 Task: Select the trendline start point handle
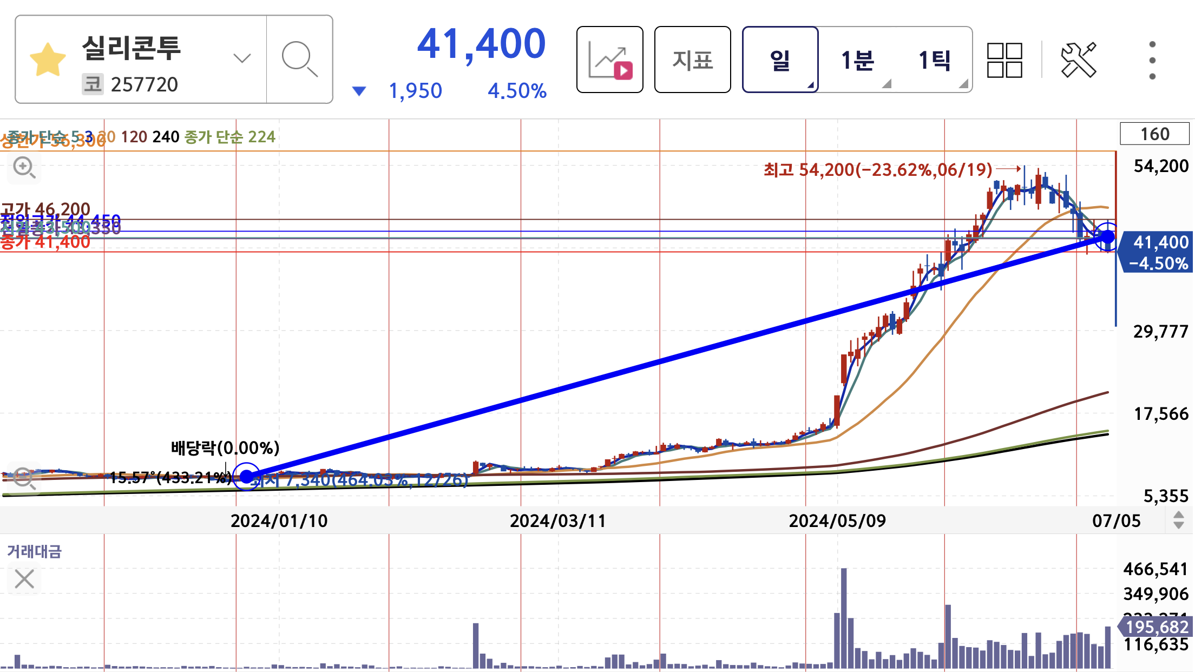(x=247, y=477)
